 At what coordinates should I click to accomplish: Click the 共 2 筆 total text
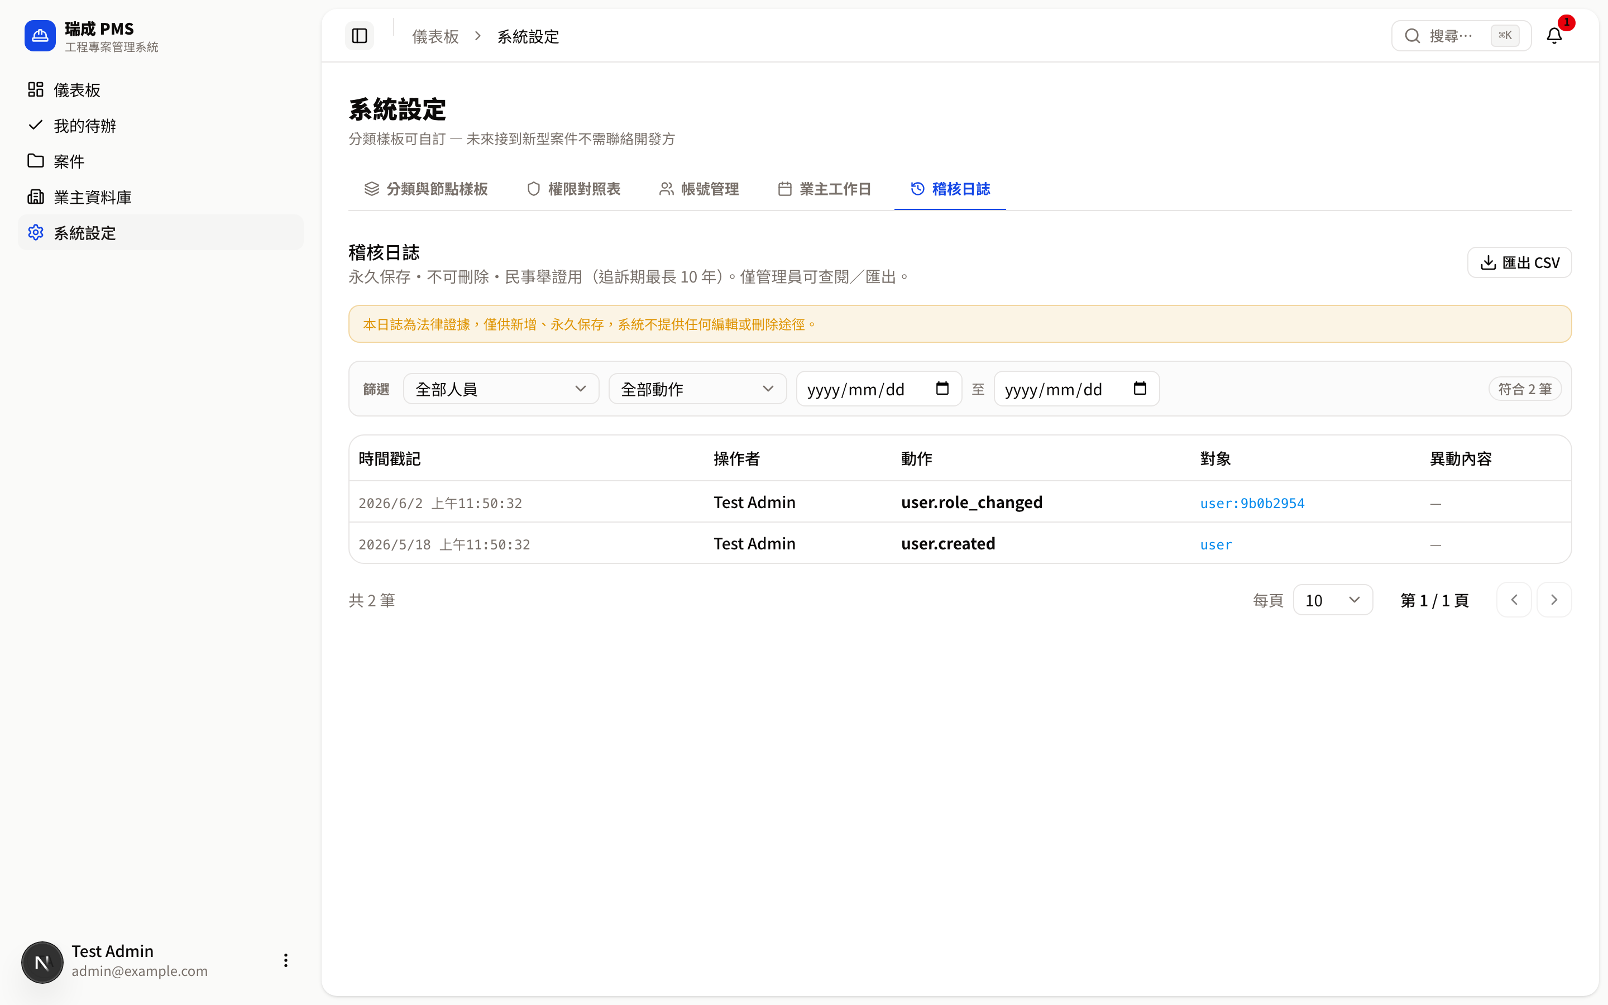tap(371, 600)
